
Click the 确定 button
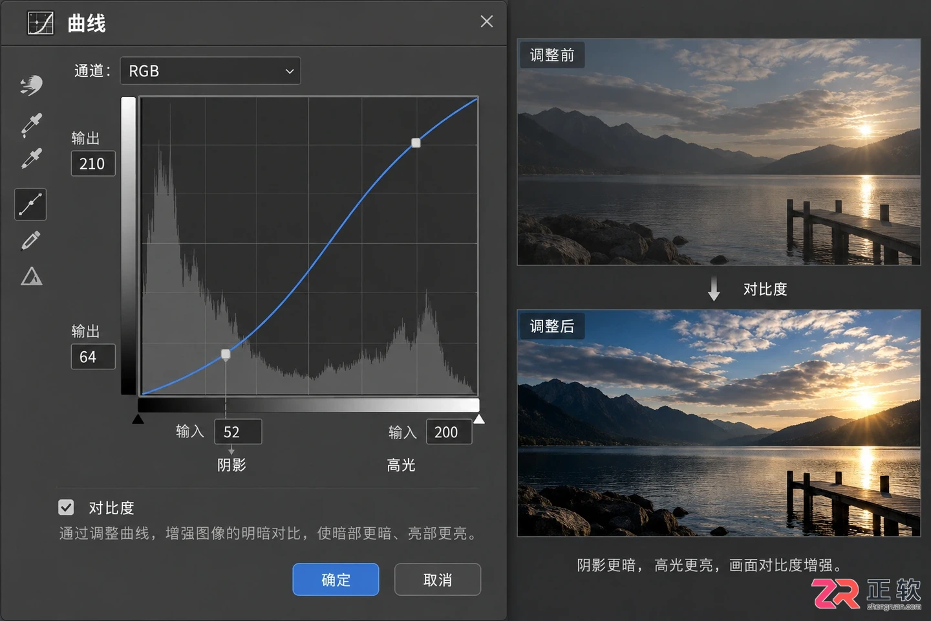coord(336,580)
